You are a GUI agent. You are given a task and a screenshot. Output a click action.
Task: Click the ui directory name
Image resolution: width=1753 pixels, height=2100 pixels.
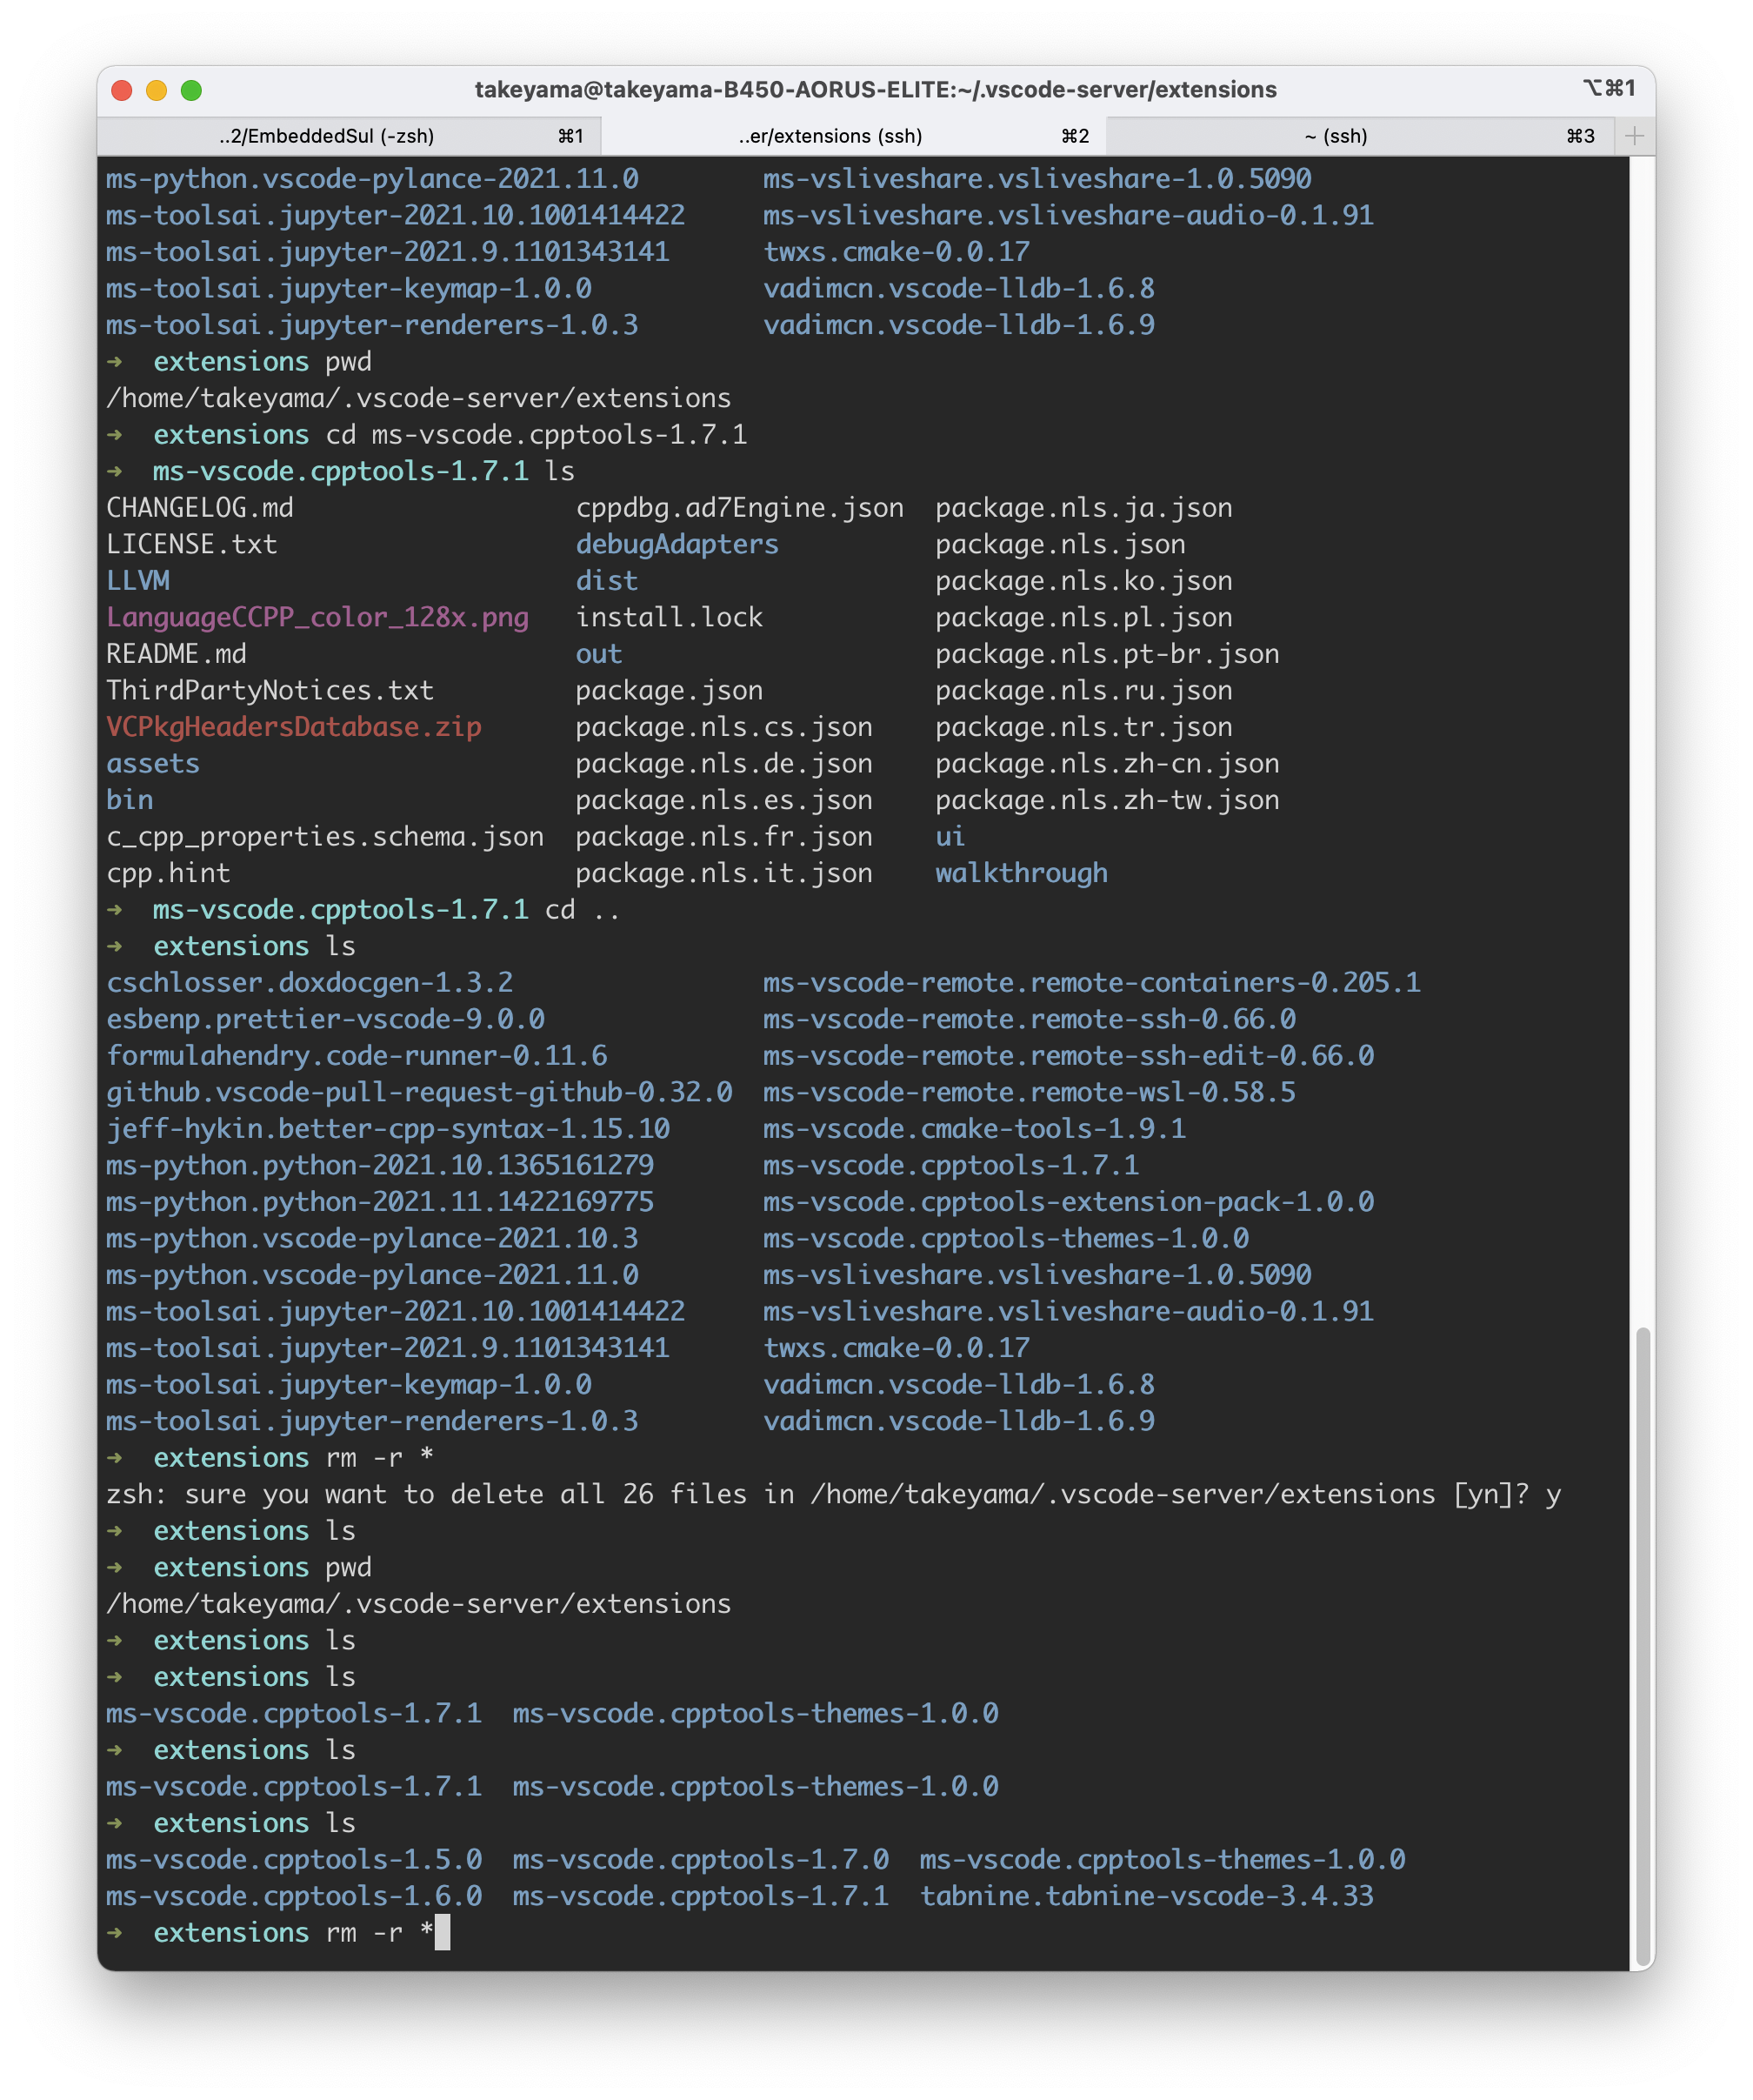950,836
